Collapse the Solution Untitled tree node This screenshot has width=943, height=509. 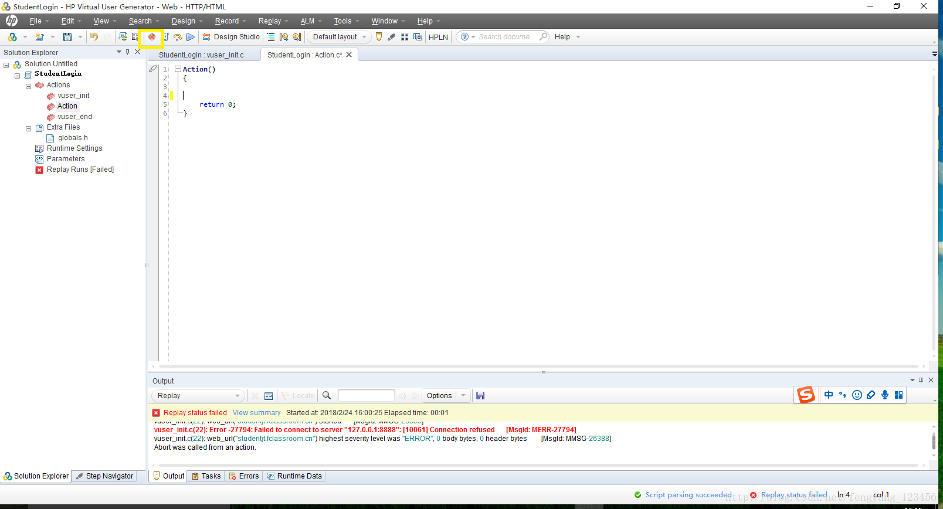tap(6, 65)
